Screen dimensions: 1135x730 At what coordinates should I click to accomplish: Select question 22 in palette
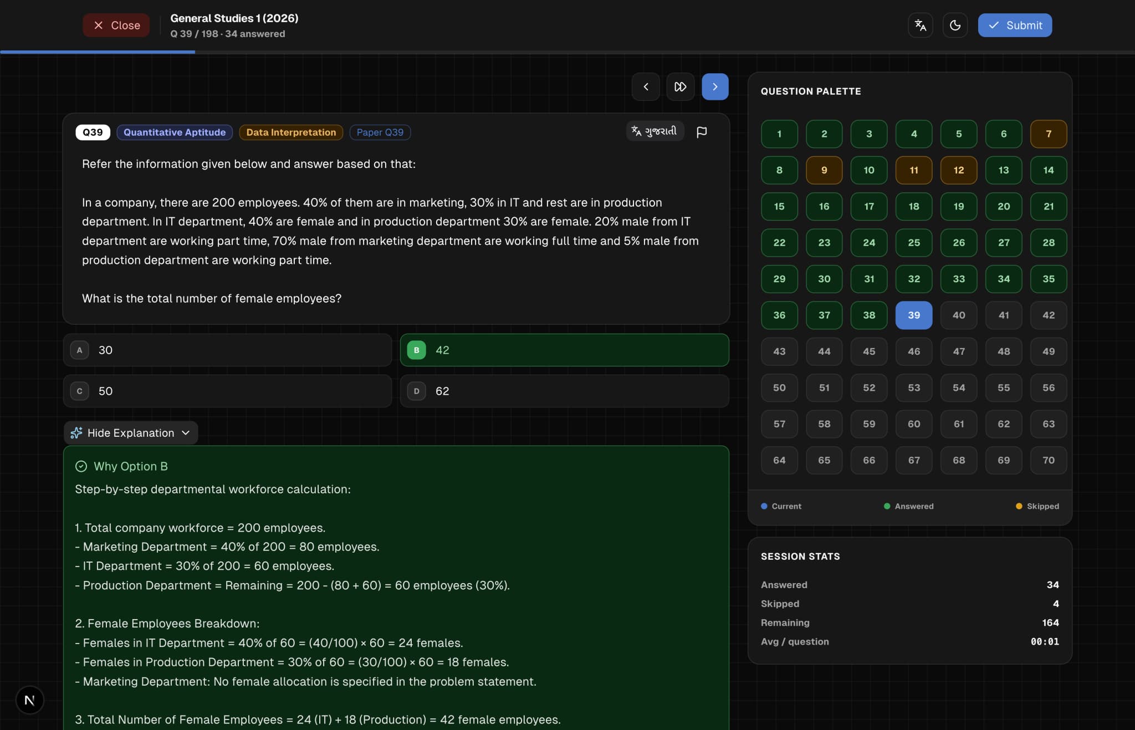pyautogui.click(x=779, y=243)
